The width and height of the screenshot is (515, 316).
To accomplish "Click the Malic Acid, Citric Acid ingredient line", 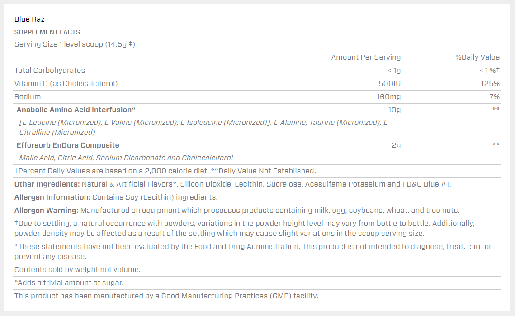I will point(126,158).
